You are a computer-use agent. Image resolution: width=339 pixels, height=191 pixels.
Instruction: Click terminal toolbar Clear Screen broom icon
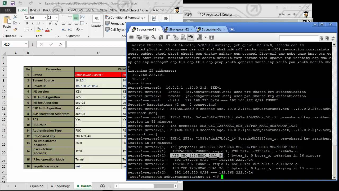pyautogui.click(x=176, y=37)
